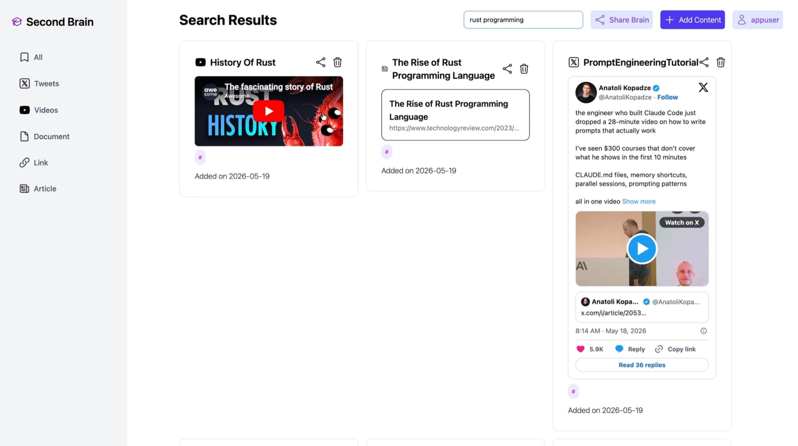Click the Add Content button
The width and height of the screenshot is (798, 446).
[x=692, y=20]
